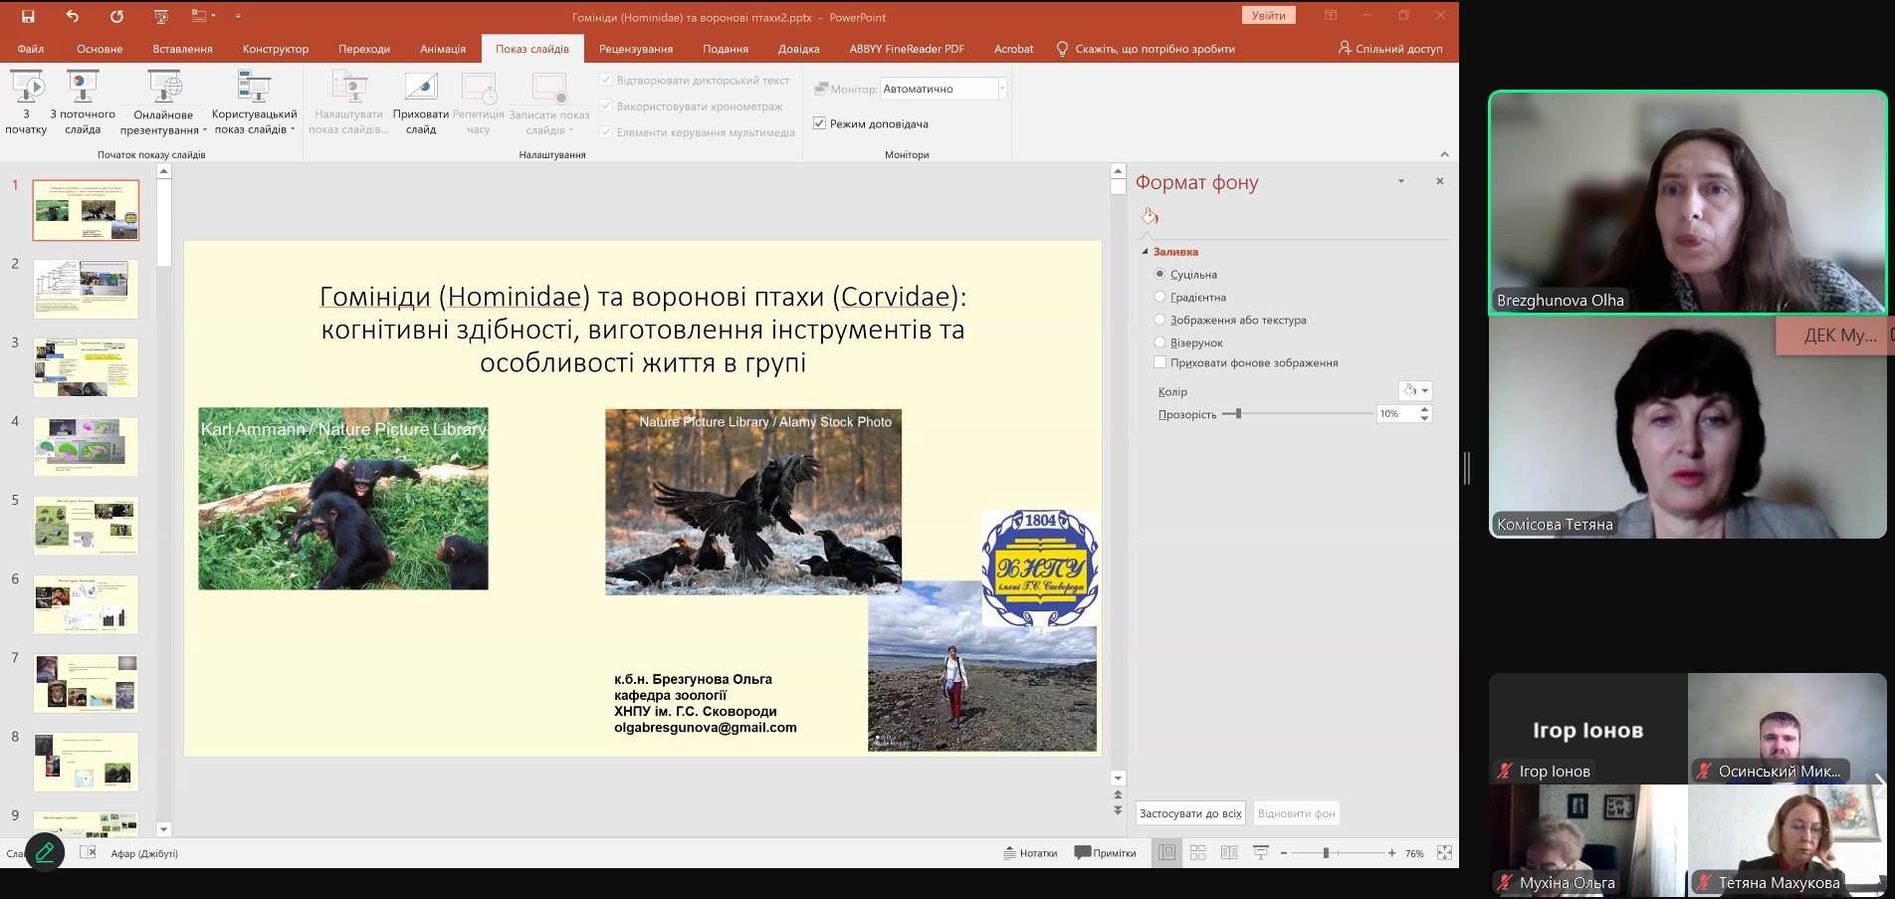
Task: Switch to 'Основне' ribbon tab
Action: (100, 49)
